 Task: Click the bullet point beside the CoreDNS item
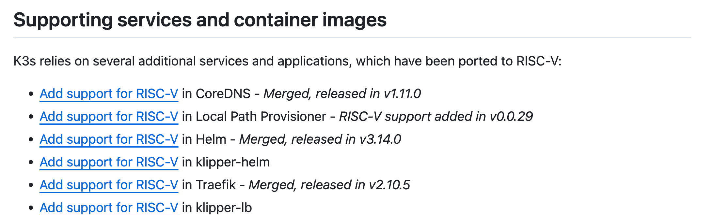[31, 94]
